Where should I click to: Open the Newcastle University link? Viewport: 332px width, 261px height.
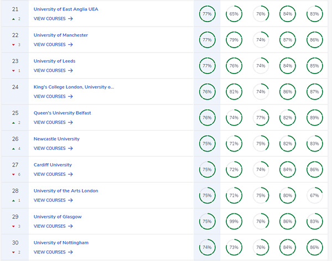pyautogui.click(x=56, y=139)
